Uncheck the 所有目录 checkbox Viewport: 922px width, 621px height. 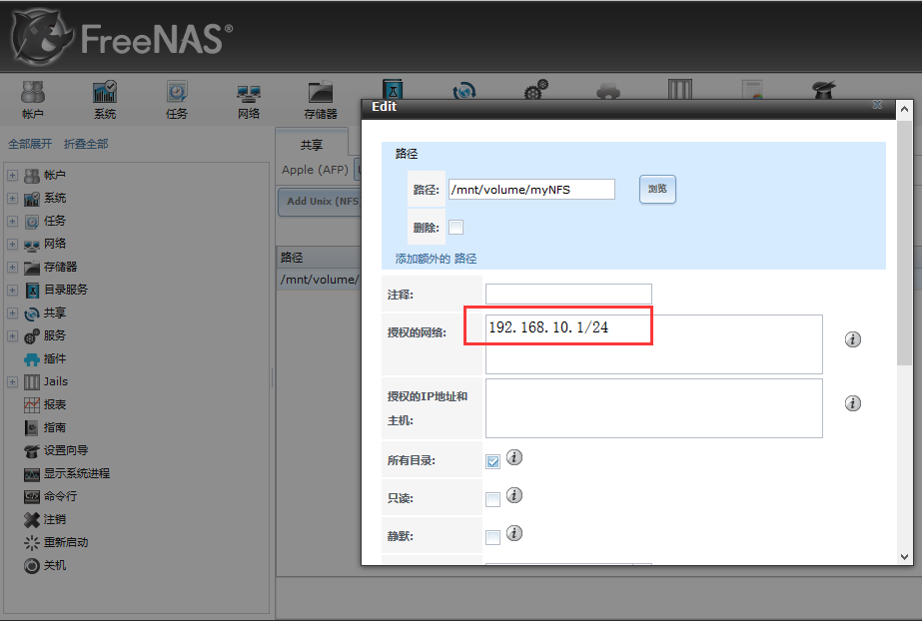(492, 462)
